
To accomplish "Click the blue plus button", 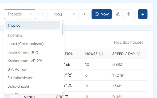I will (143, 14).
